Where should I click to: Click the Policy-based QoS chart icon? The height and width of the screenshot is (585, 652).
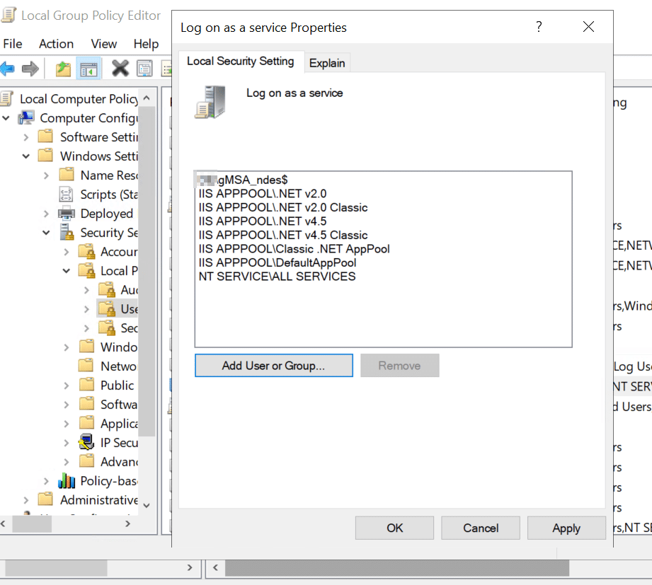point(68,480)
